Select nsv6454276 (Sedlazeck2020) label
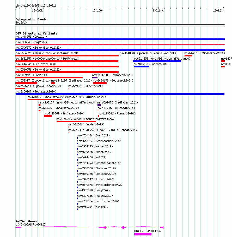Screen dimensions: 232x237 click(x=48, y=97)
